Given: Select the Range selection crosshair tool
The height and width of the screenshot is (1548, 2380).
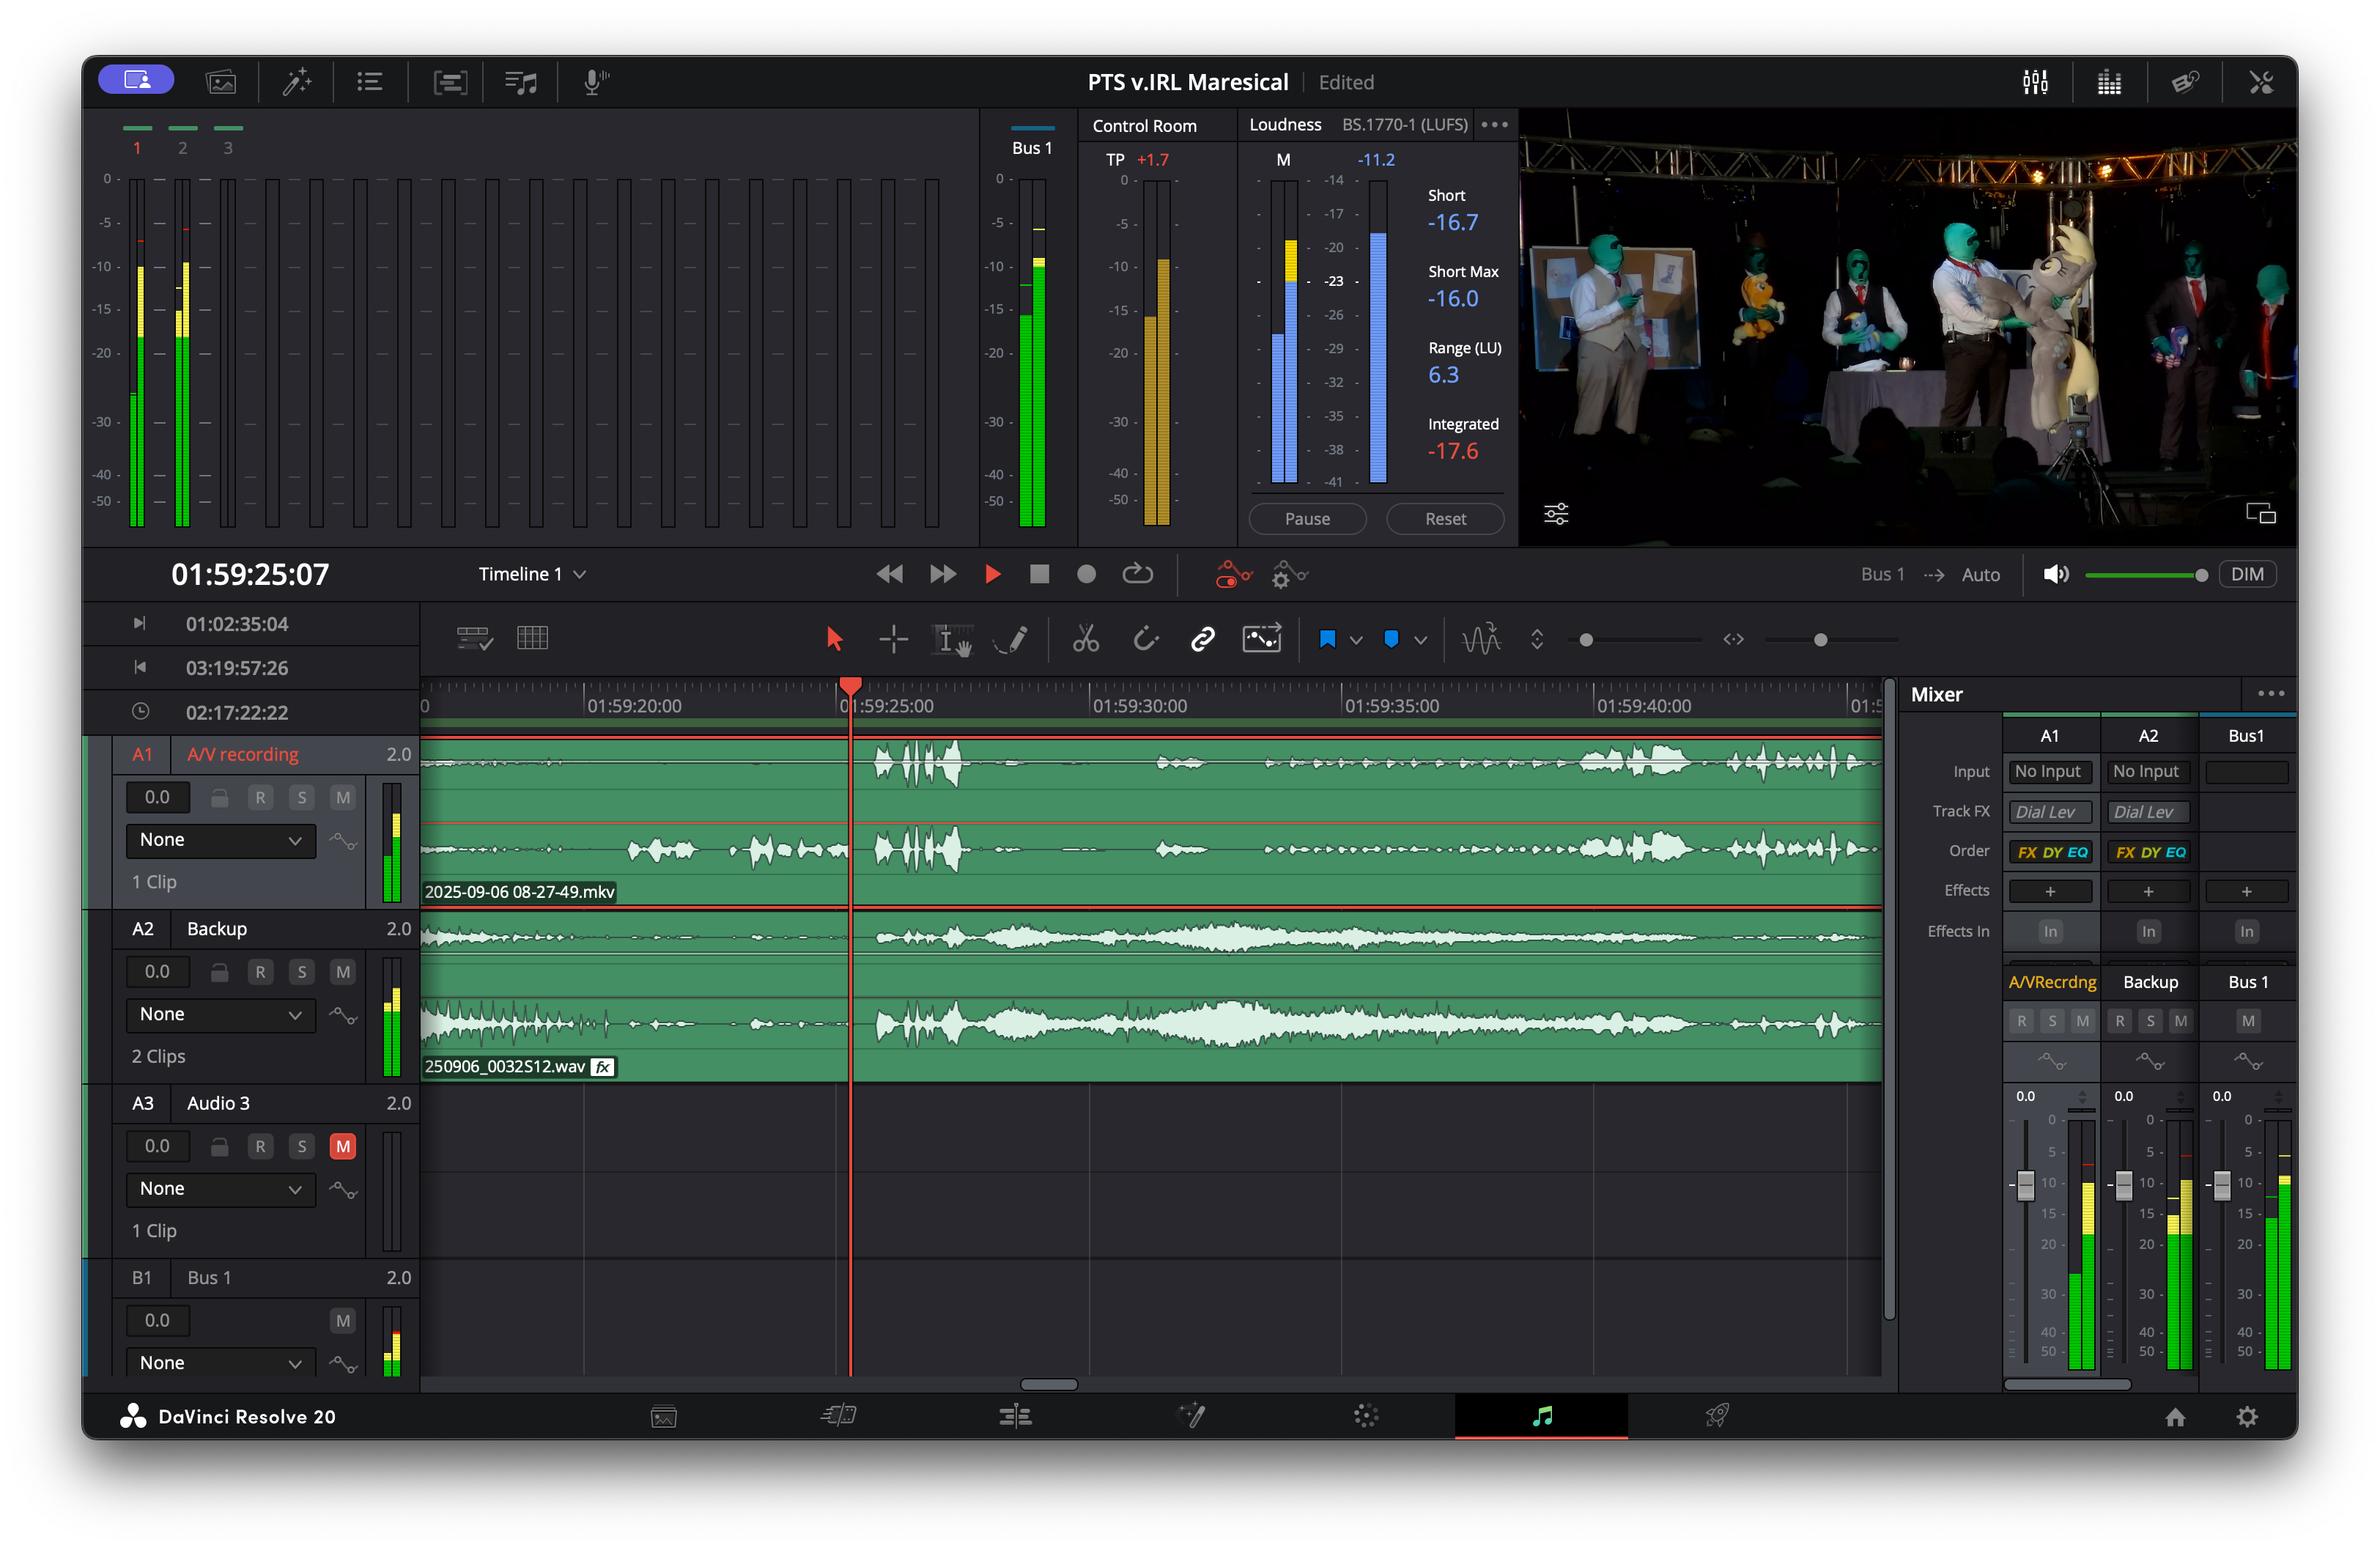Looking at the screenshot, I should pos(893,639).
